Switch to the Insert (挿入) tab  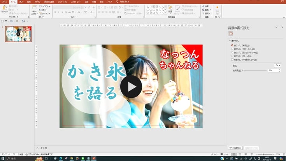point(21,2)
